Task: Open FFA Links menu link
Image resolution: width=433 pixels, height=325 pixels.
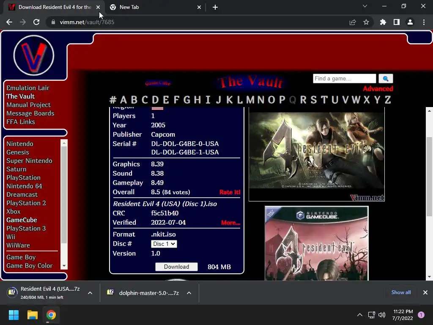Action: tap(21, 122)
